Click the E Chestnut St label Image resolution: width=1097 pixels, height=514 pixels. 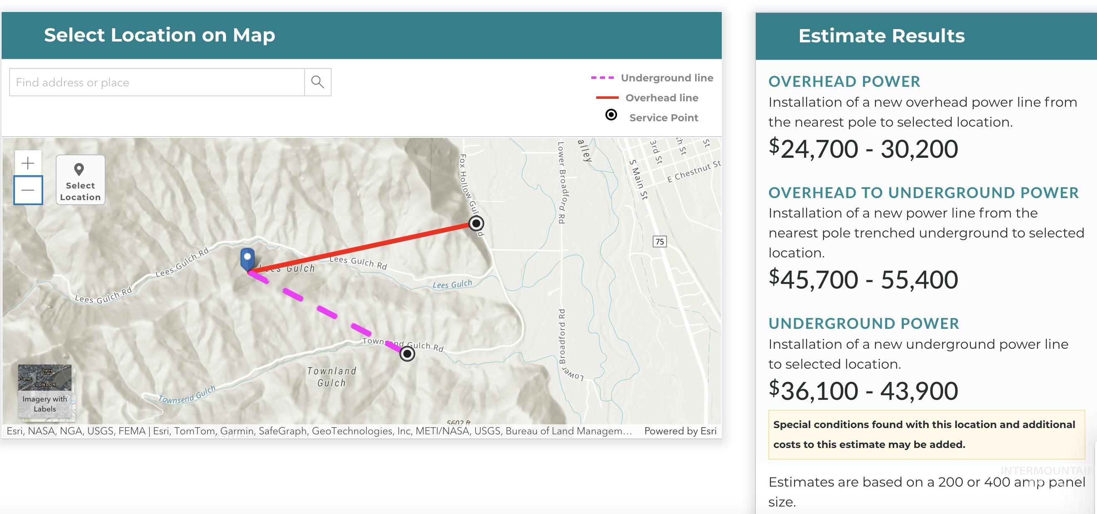tap(693, 171)
